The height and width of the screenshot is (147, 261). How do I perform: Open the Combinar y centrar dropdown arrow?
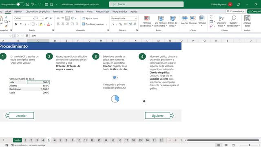coord(106,24)
